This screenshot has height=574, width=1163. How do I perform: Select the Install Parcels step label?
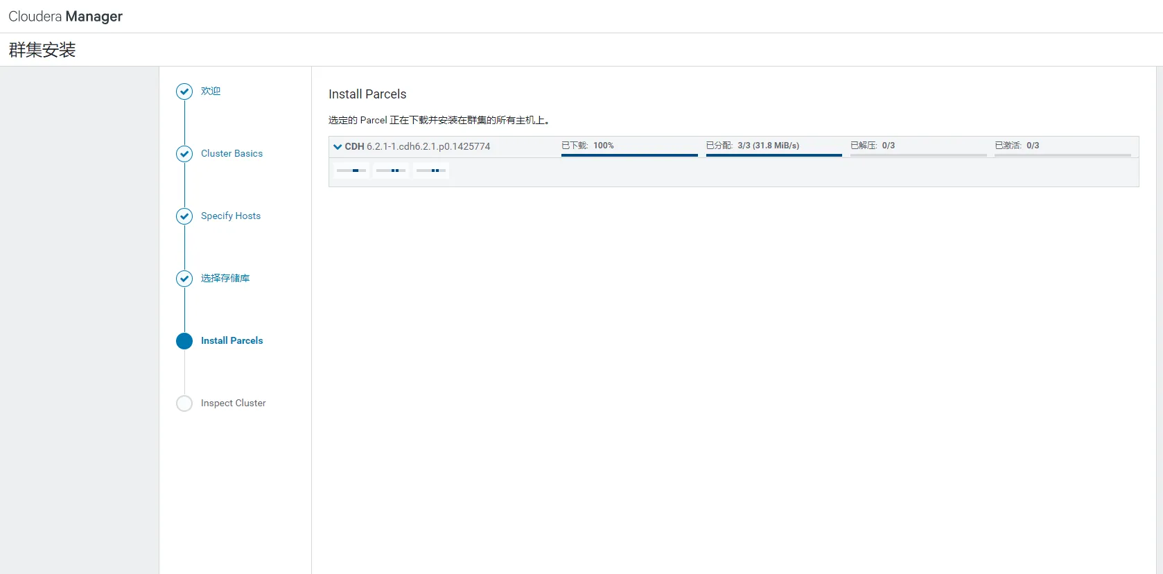click(x=231, y=341)
